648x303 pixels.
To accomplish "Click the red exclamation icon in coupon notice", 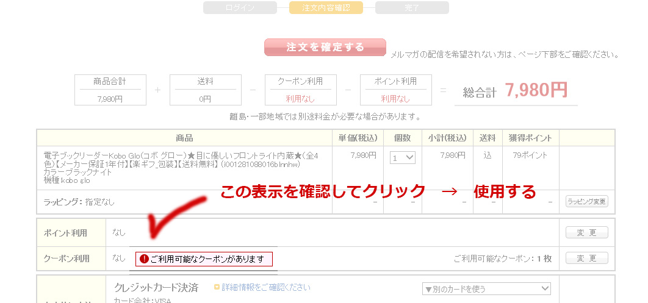I will click(x=144, y=259).
